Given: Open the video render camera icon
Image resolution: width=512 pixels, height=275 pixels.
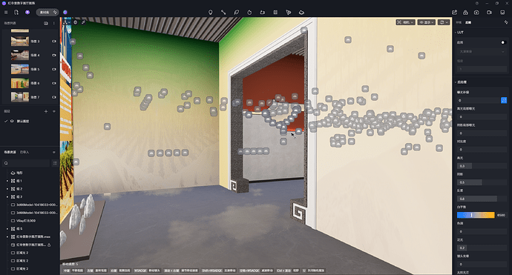Looking at the screenshot, I should 489,13.
